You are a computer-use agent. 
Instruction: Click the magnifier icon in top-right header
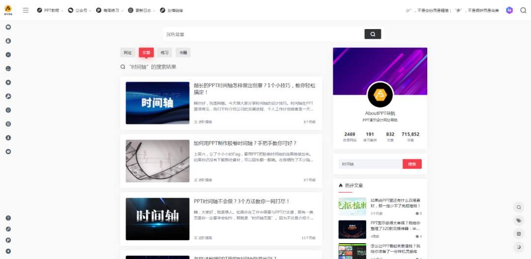coord(523,10)
